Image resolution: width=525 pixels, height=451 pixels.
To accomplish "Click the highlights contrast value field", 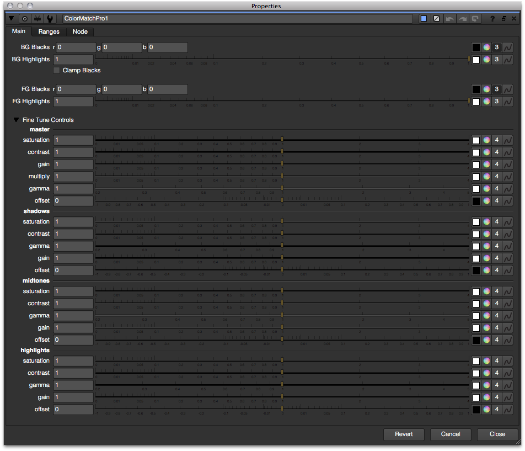I will [x=73, y=373].
